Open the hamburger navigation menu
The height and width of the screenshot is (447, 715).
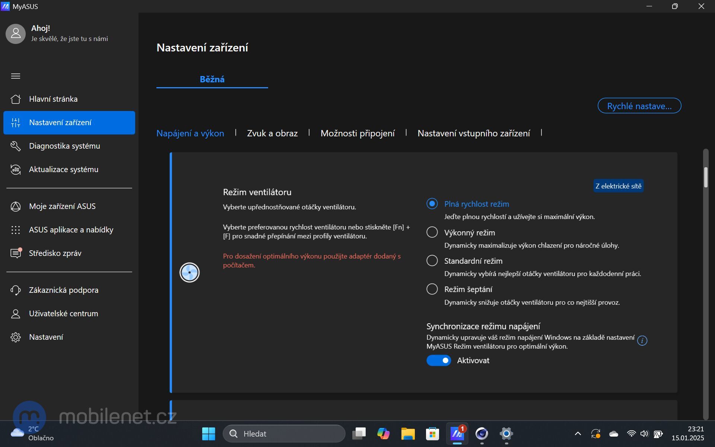click(x=16, y=76)
